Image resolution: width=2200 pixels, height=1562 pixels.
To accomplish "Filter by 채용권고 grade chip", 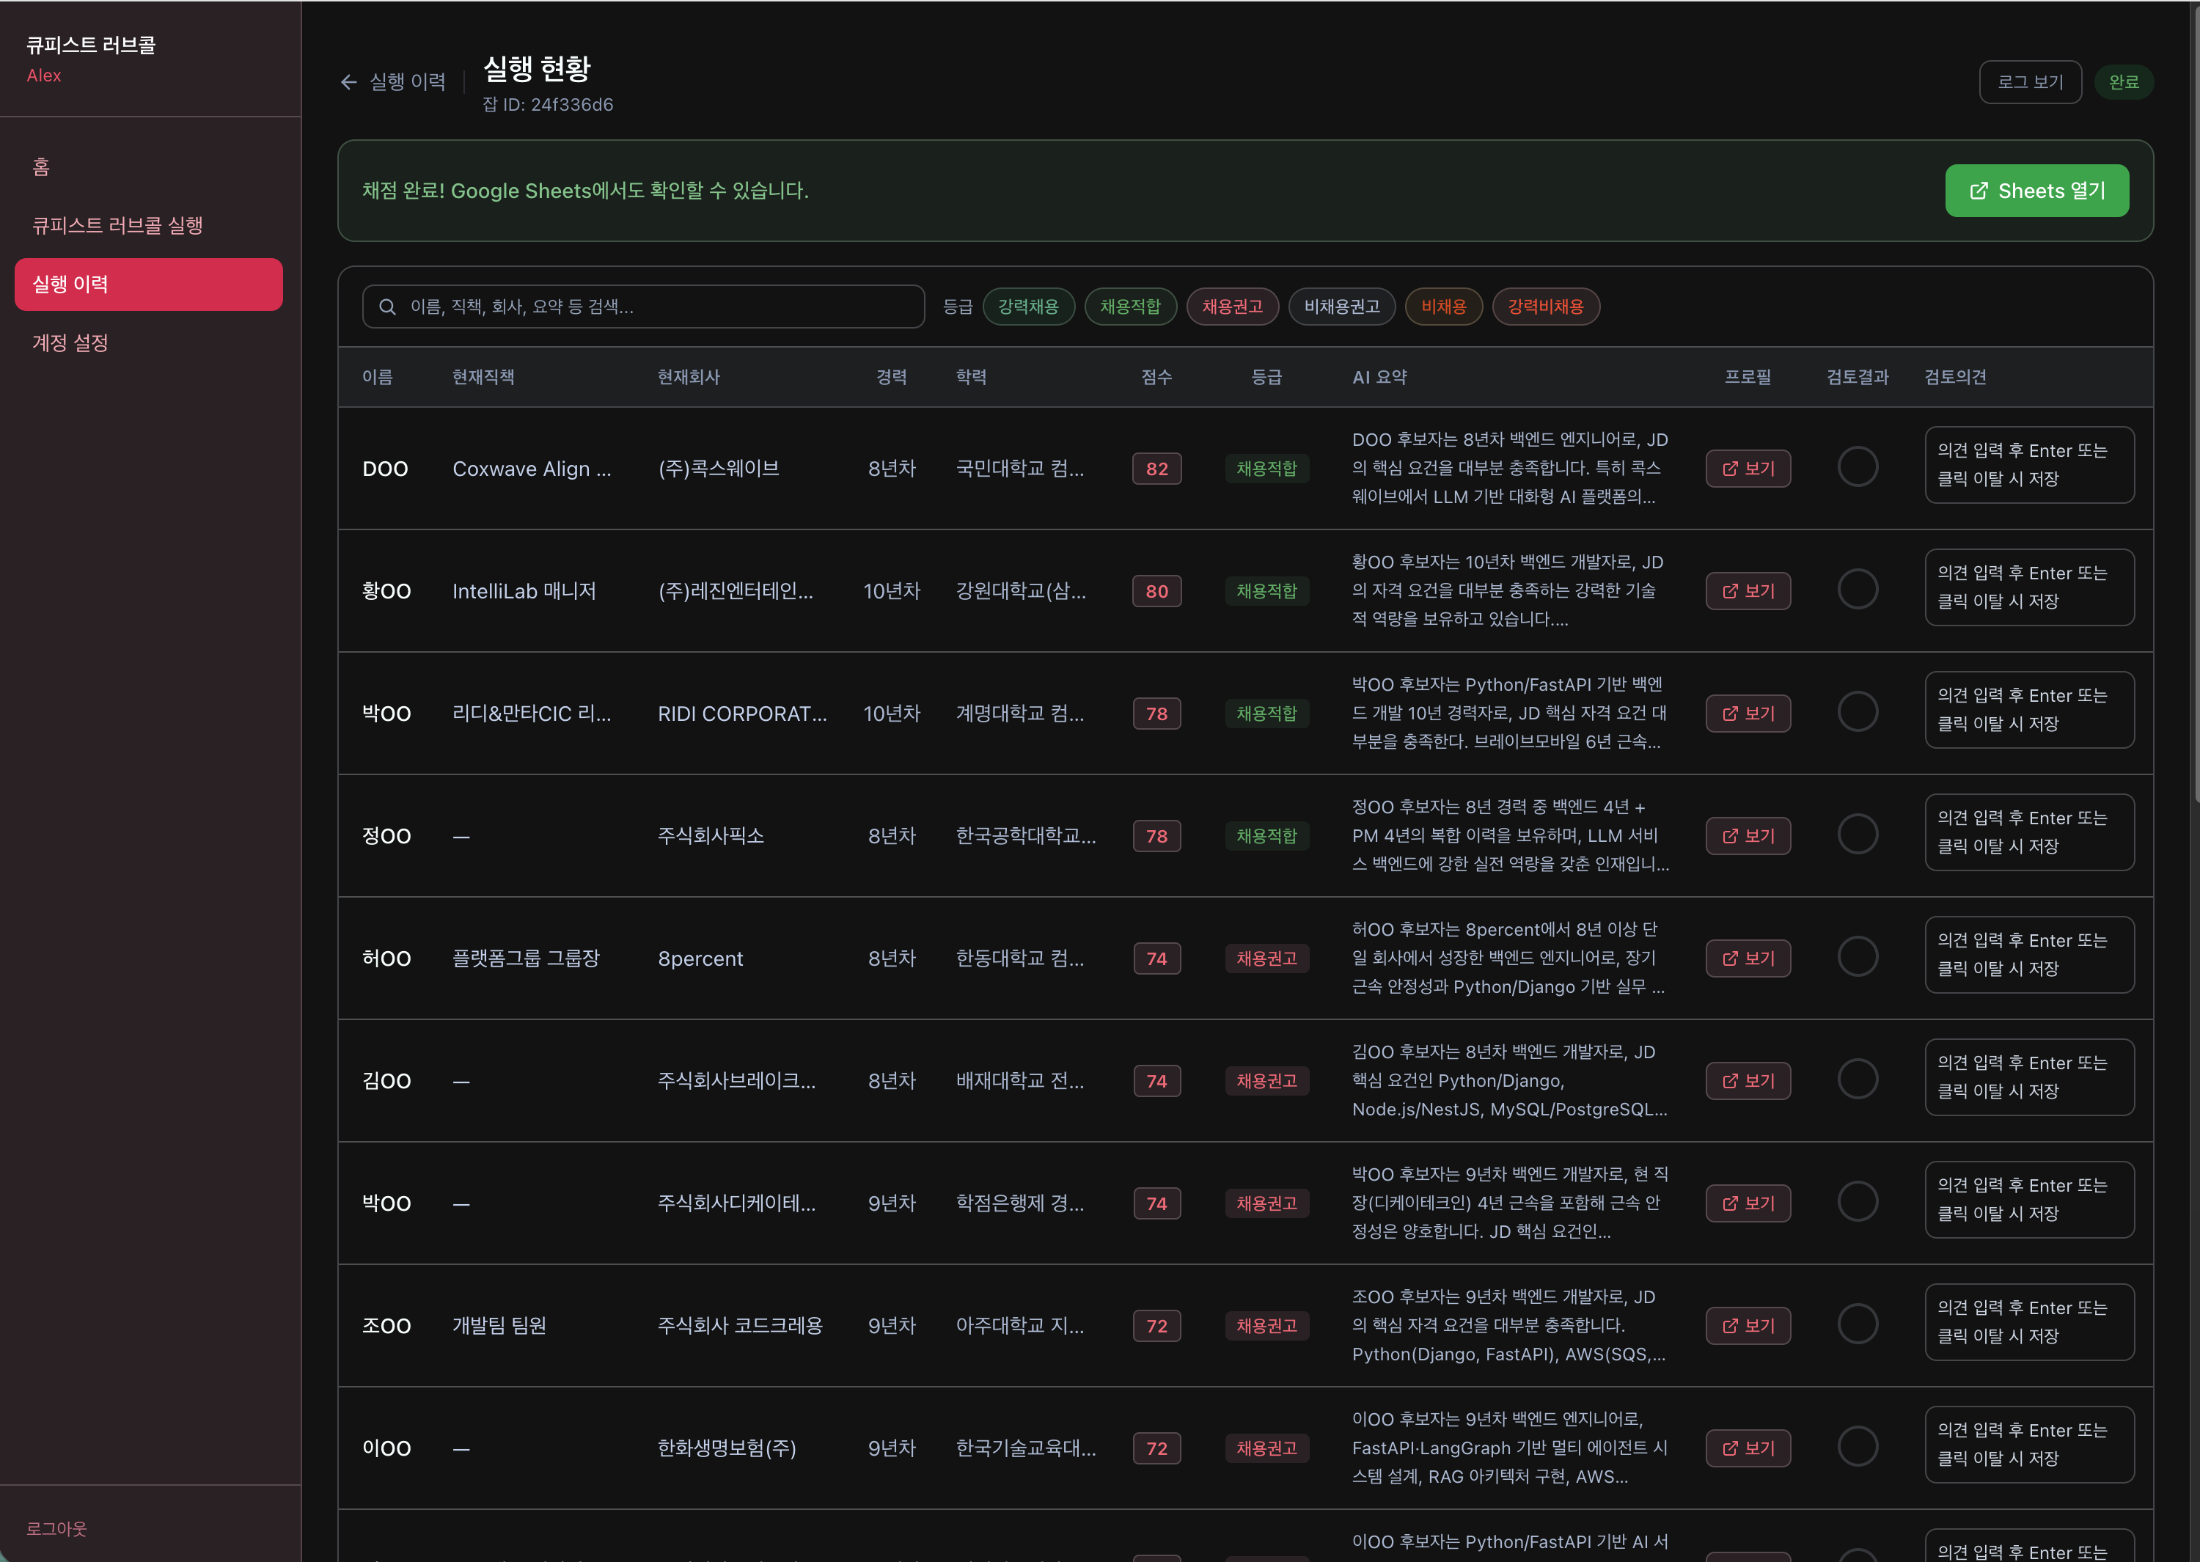I will coord(1232,307).
